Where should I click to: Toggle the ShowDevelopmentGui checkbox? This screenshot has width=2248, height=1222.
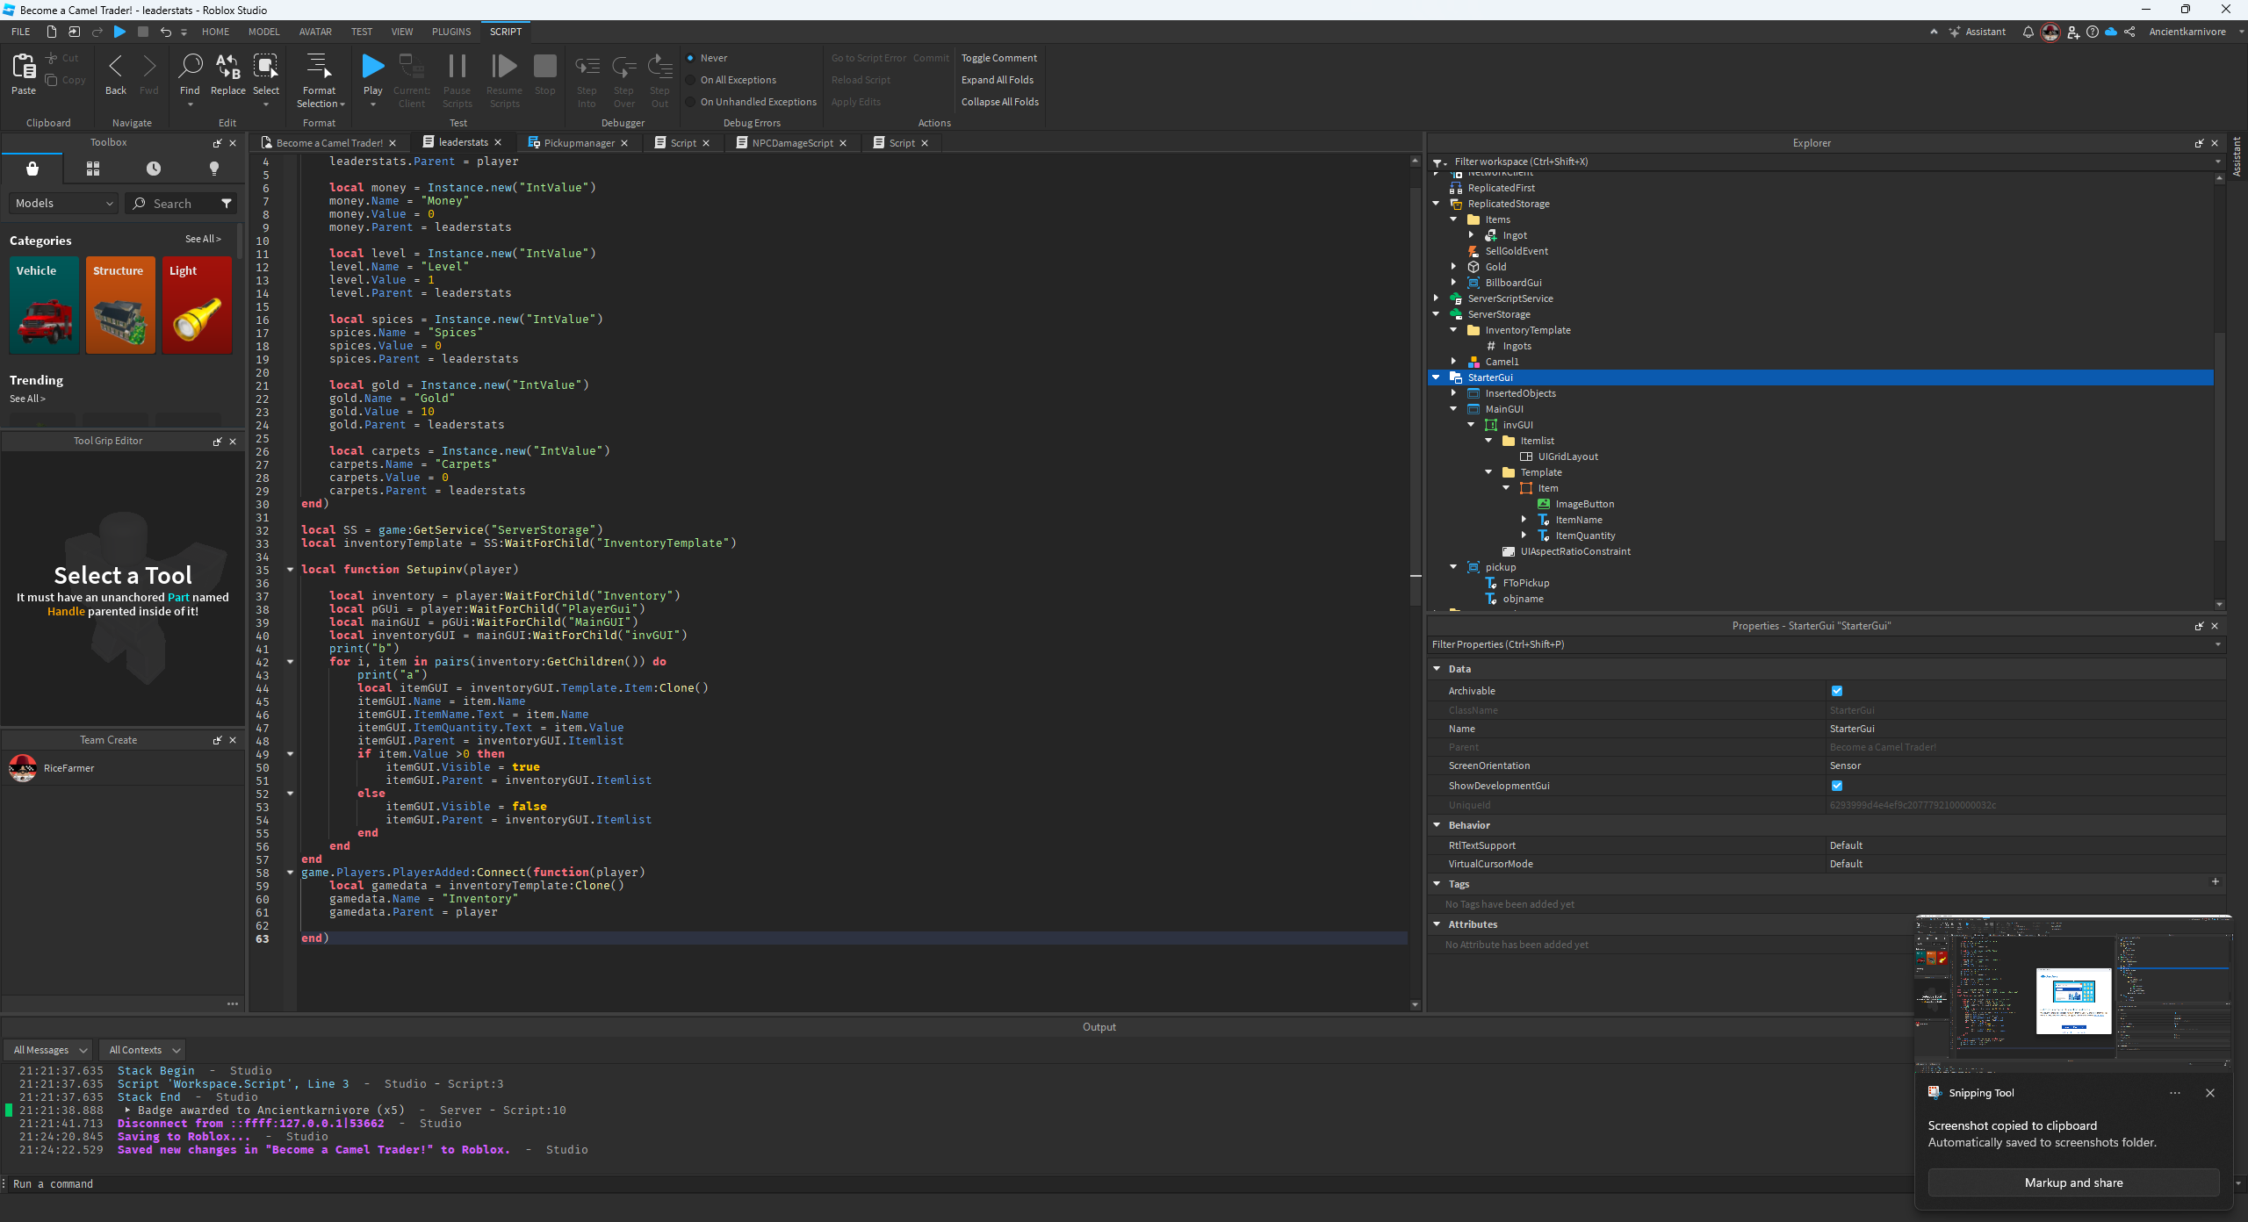coord(1837,786)
